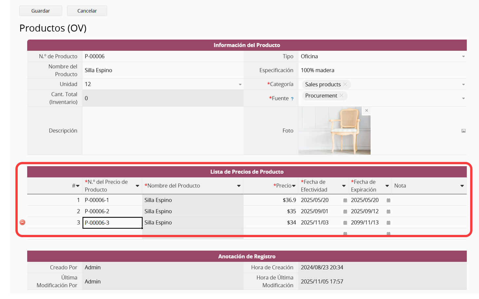
Task: Click the red delete row icon
Action: tap(22, 222)
